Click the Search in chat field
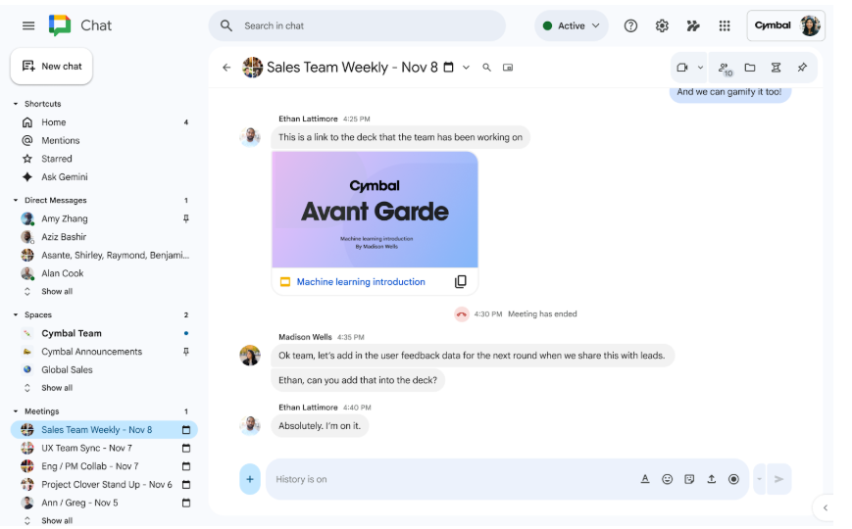 click(x=363, y=25)
